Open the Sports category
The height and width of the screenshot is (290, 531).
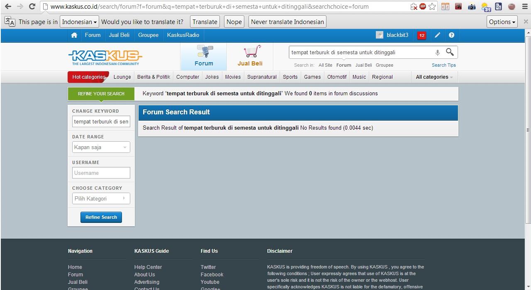point(290,77)
